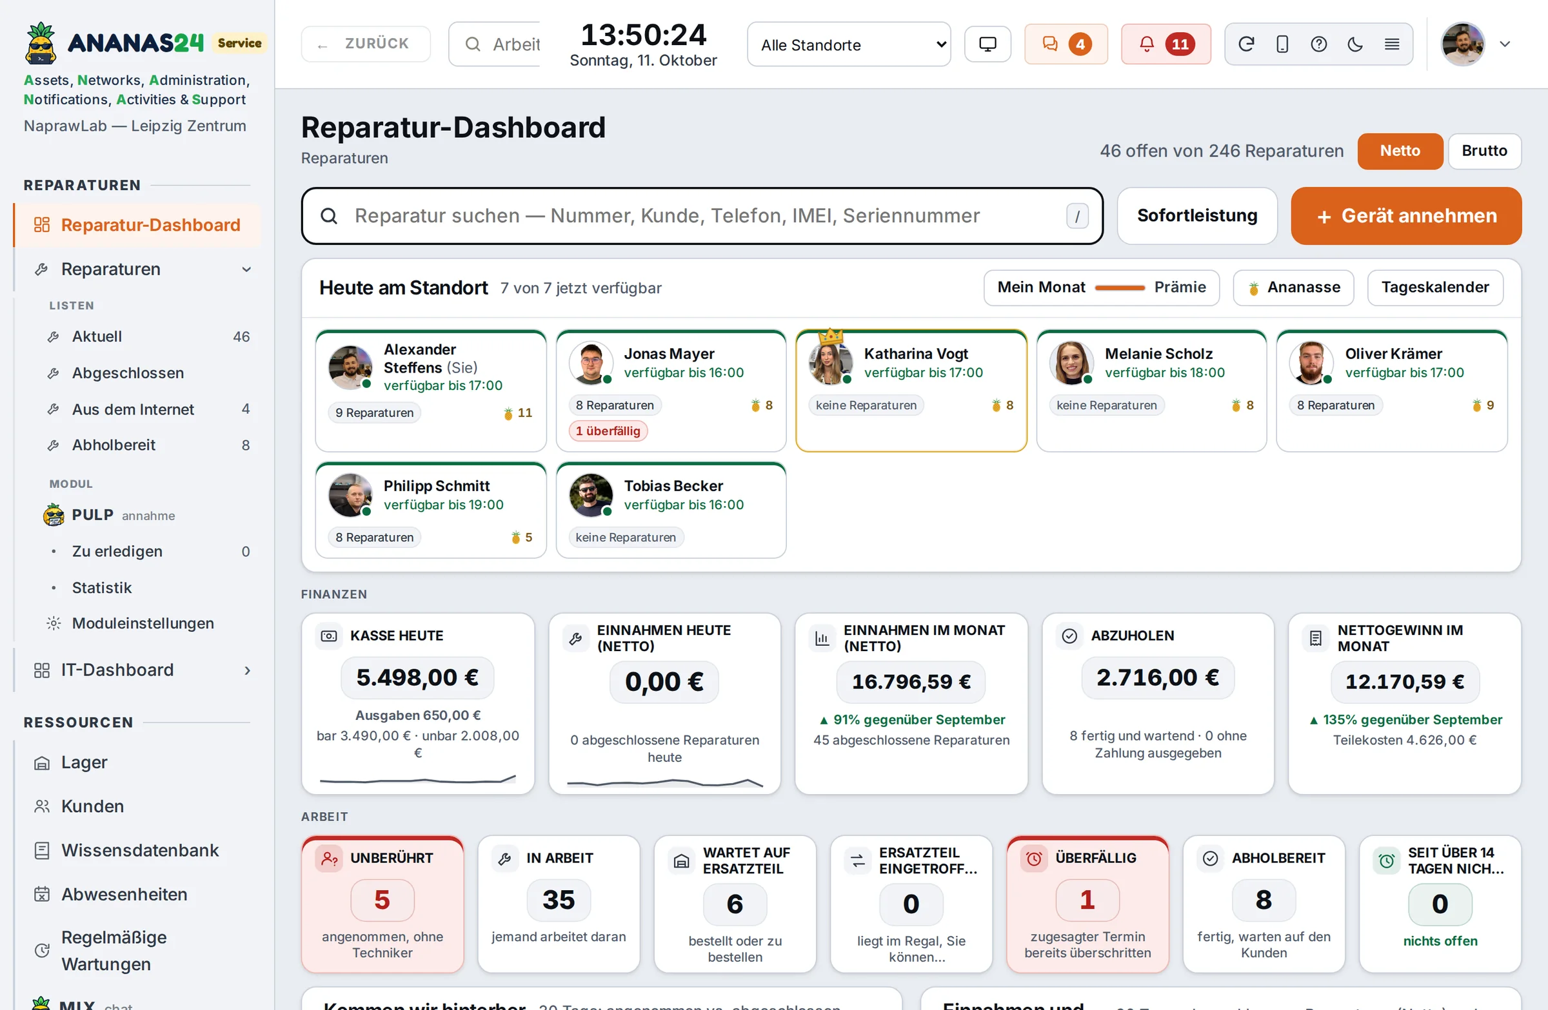
Task: Open the chat messages icon with badge 4
Action: point(1066,44)
